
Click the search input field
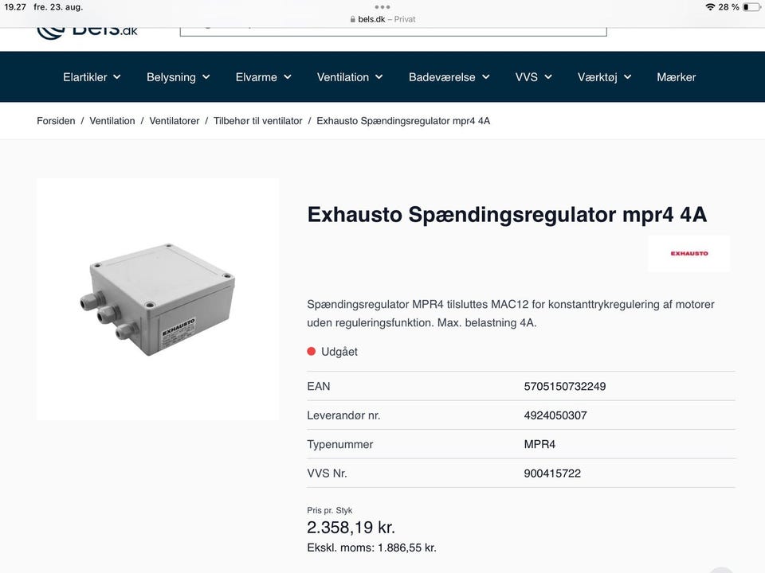pyautogui.click(x=393, y=32)
